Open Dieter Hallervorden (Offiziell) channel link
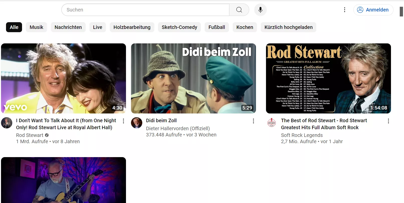 pyautogui.click(x=178, y=128)
